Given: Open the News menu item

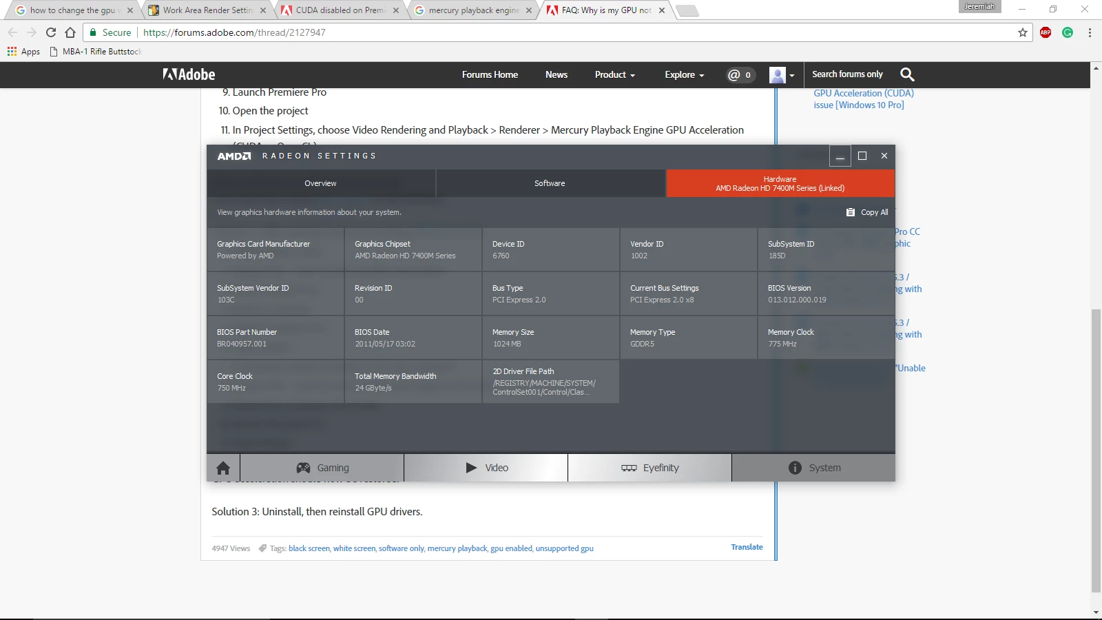Looking at the screenshot, I should (557, 74).
